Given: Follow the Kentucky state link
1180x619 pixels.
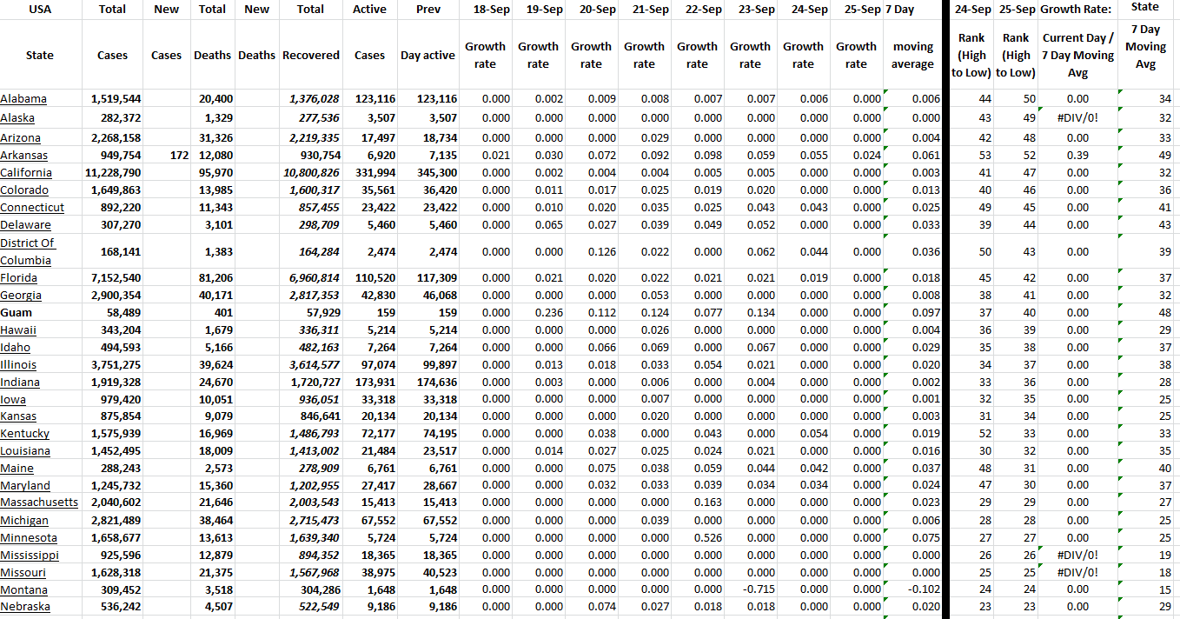Looking at the screenshot, I should (x=24, y=434).
